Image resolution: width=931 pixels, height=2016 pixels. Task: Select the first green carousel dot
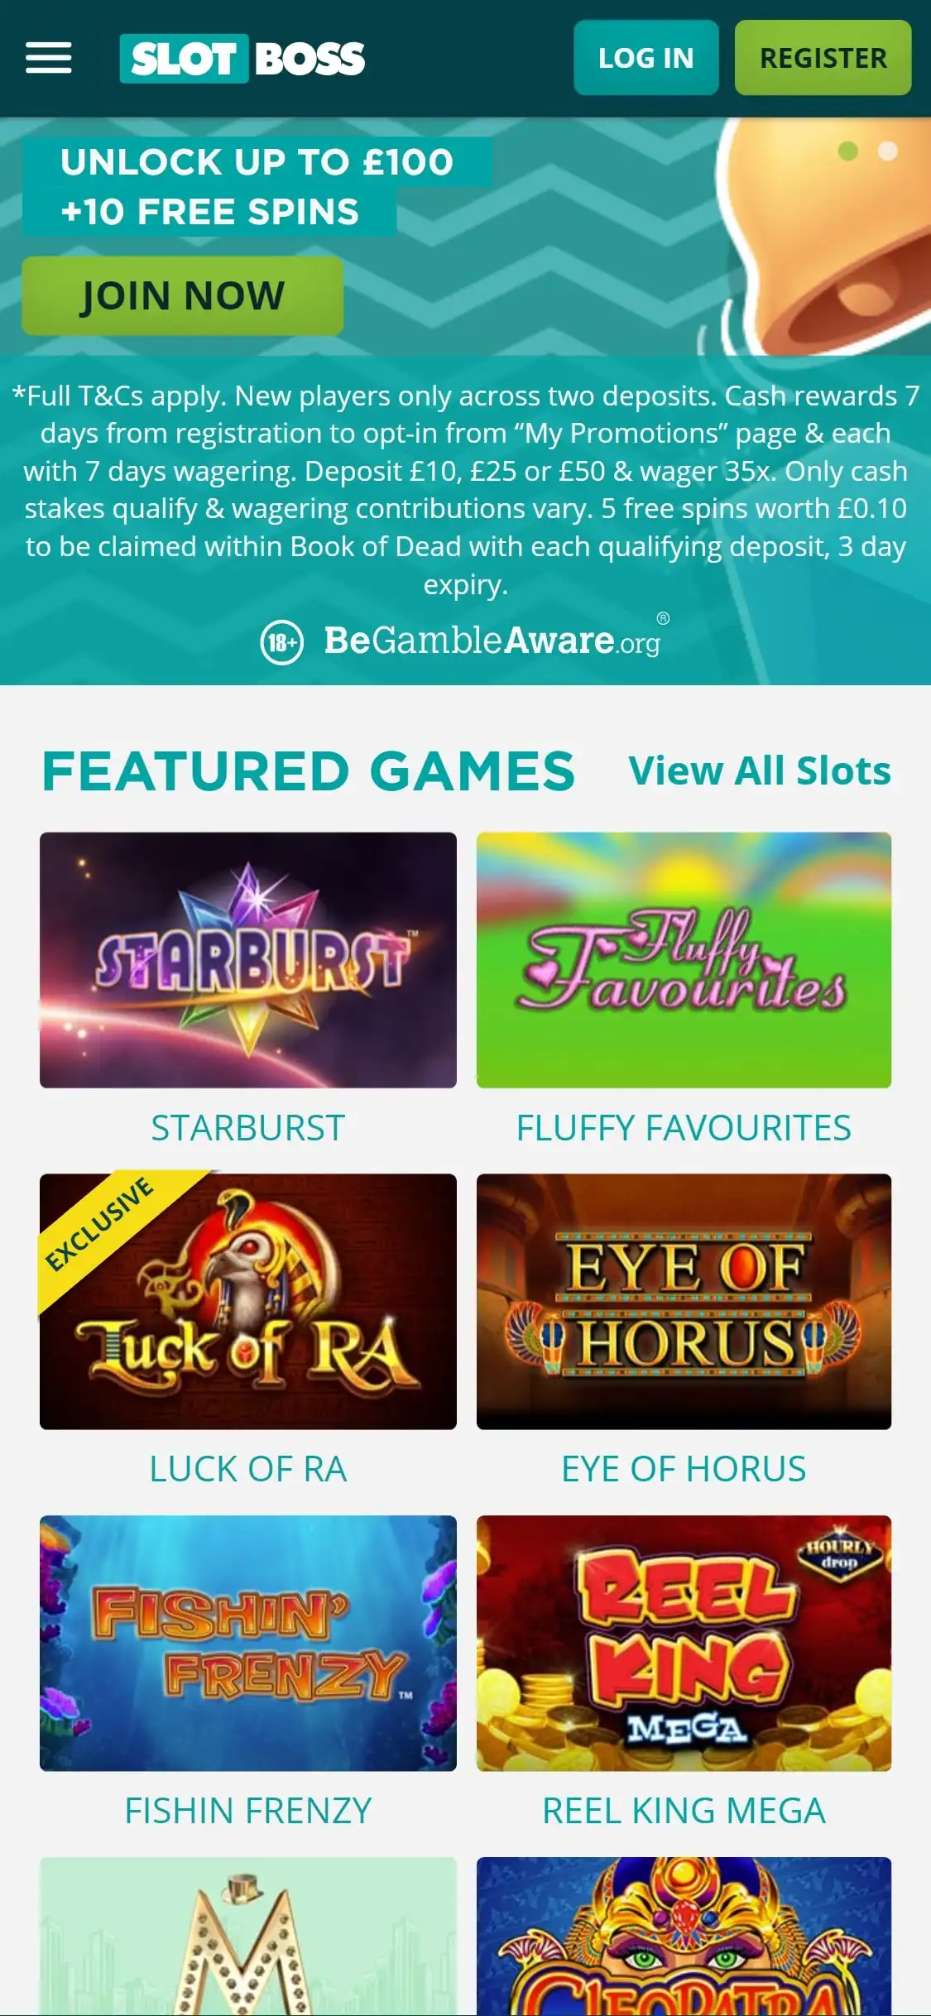coord(847,151)
